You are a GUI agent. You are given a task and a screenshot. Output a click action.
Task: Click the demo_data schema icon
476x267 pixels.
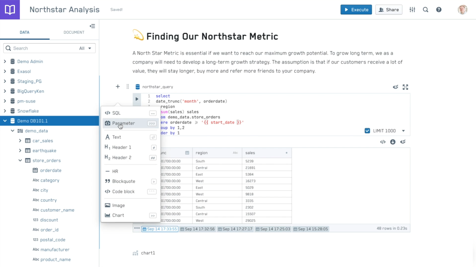point(20,131)
